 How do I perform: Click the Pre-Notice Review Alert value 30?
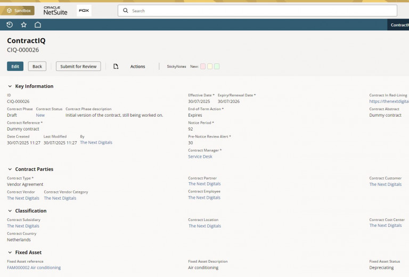pyautogui.click(x=191, y=143)
